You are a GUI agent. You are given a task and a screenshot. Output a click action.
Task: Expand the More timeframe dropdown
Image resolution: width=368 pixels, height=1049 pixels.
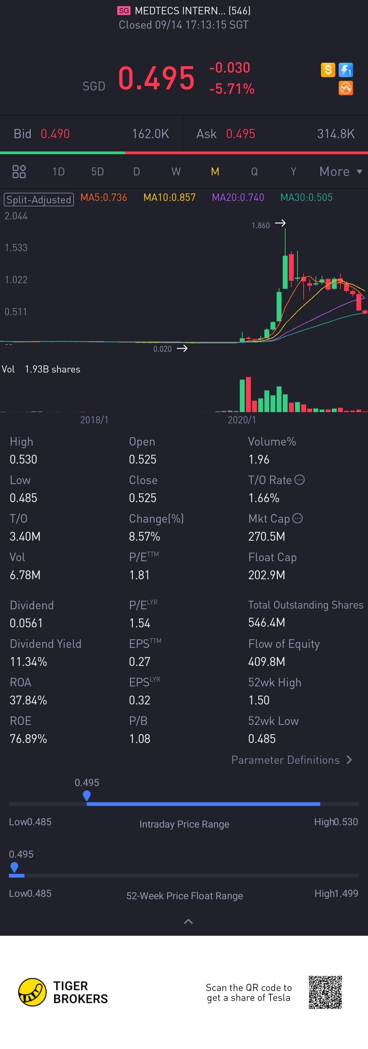point(340,172)
